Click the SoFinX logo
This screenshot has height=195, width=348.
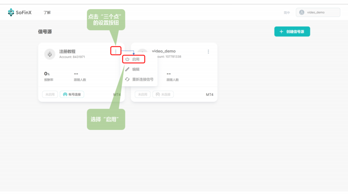point(20,13)
